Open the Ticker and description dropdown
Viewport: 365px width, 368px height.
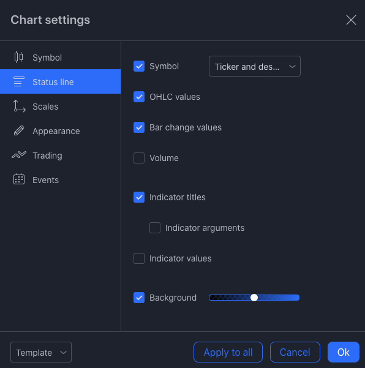(x=254, y=66)
